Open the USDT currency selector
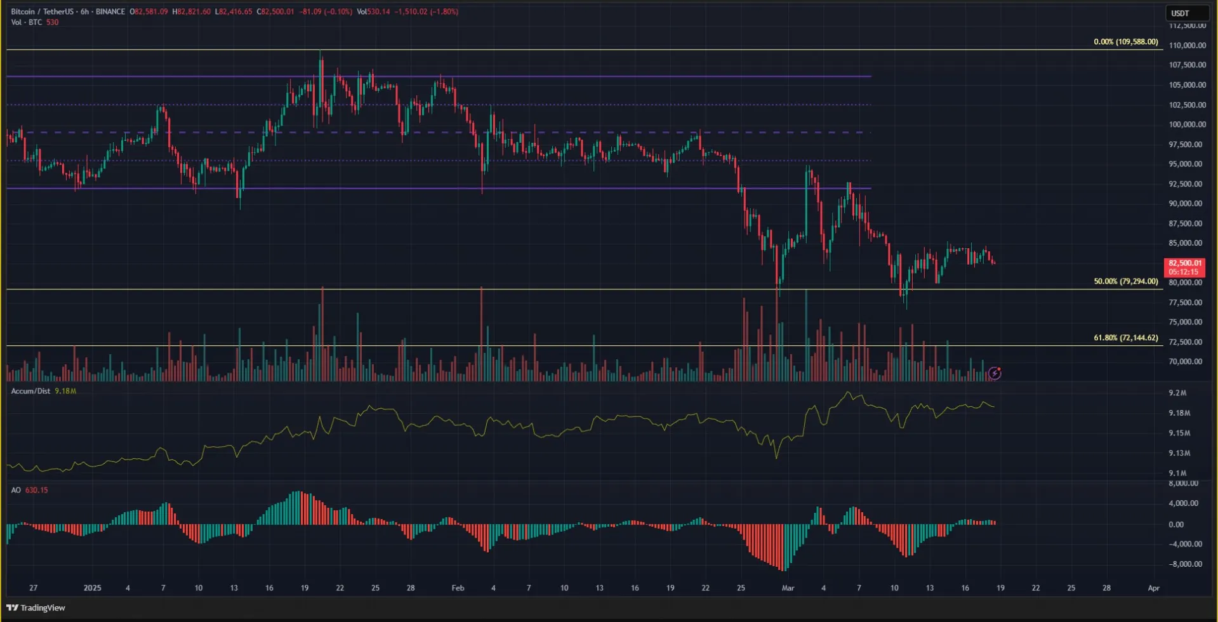 pyautogui.click(x=1187, y=13)
